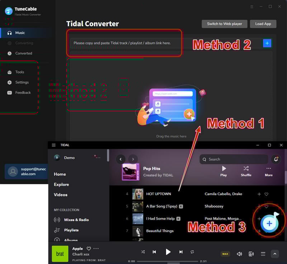This screenshot has height=264, width=287.
Task: Click the floating TuneCable add-music button
Action: click(269, 223)
